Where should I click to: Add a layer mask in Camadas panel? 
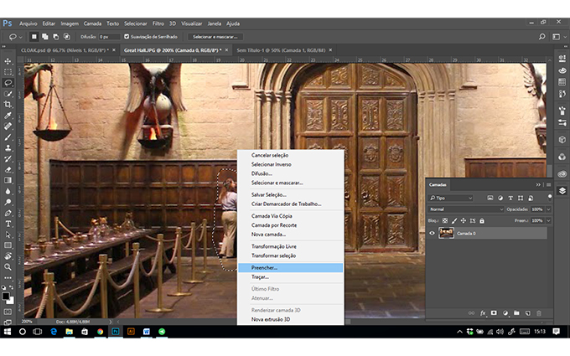[494, 312]
